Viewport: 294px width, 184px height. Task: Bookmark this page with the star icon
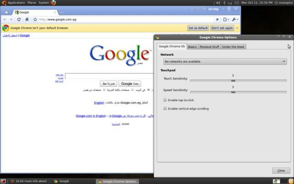35,19
